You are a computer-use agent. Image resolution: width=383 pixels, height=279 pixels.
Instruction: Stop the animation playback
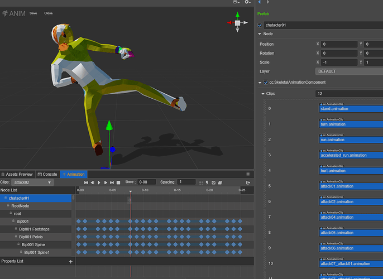pyautogui.click(x=118, y=182)
